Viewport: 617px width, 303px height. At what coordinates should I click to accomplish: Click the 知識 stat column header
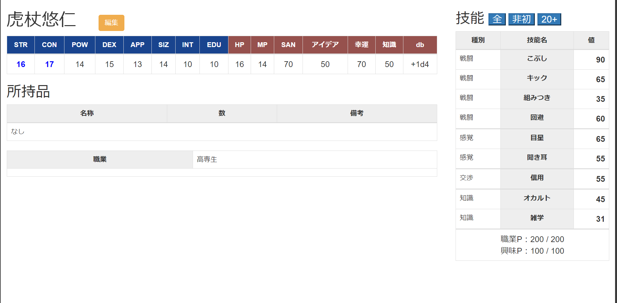pyautogui.click(x=389, y=45)
